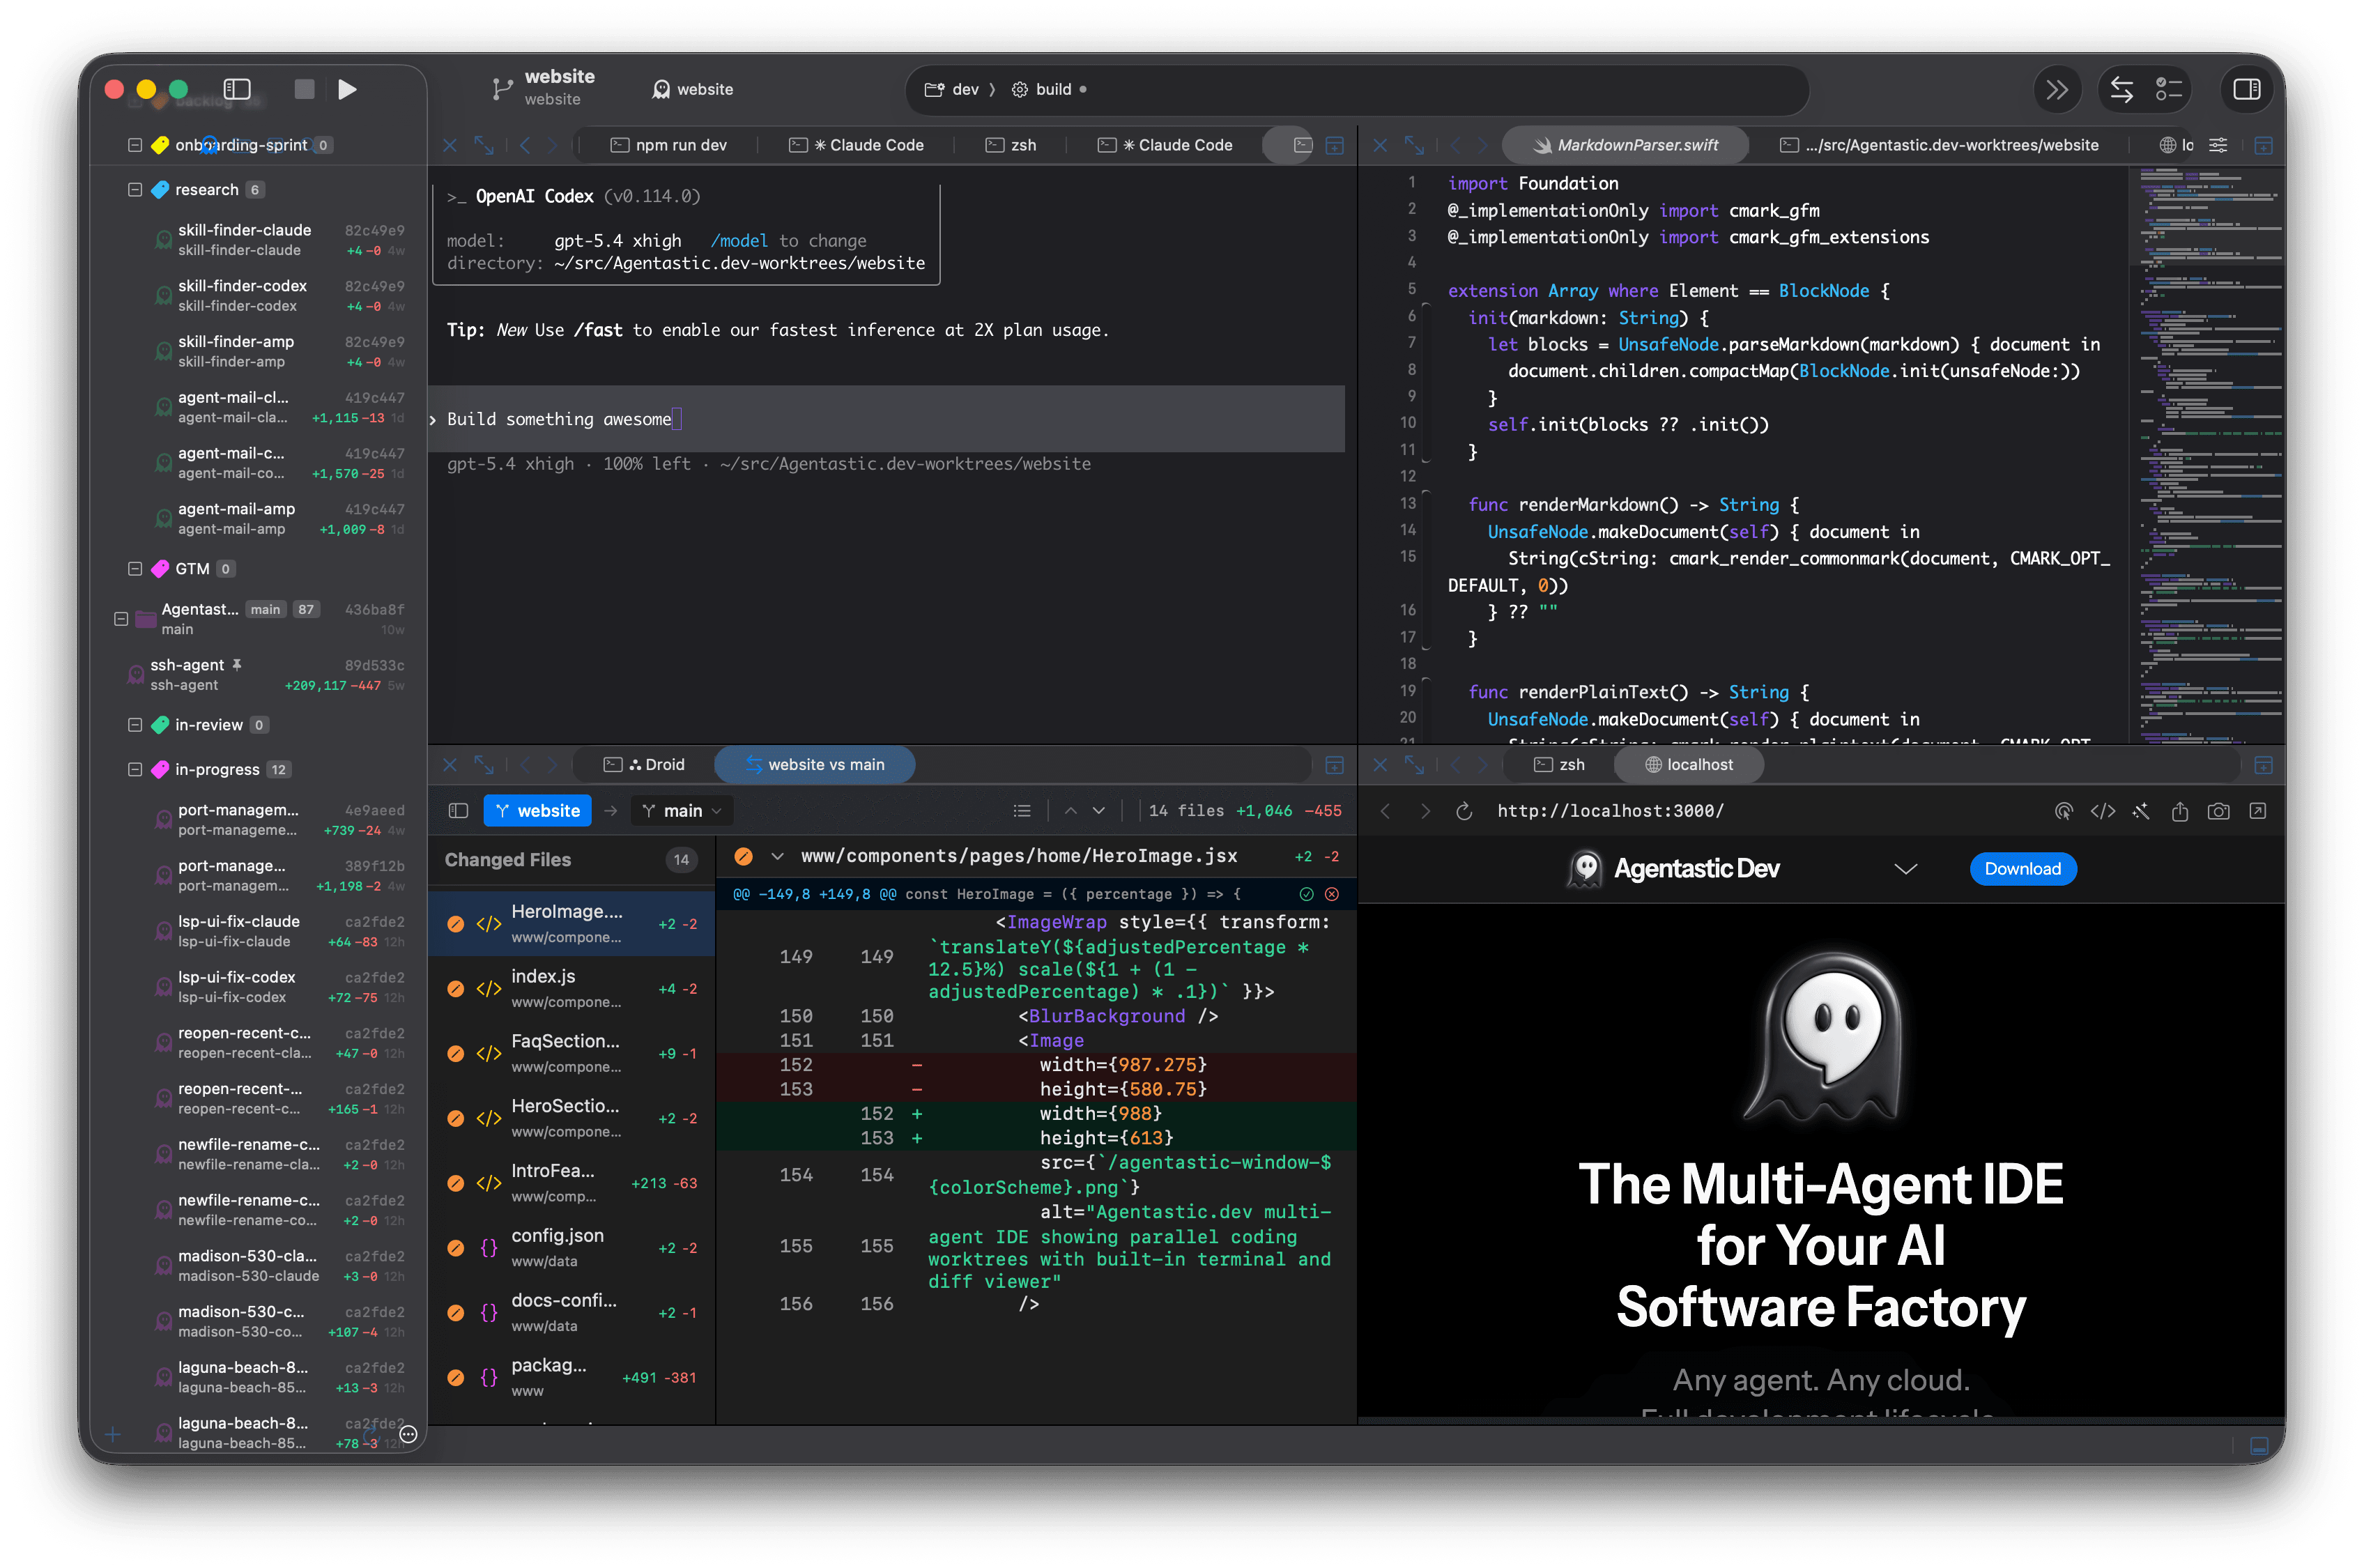Open the main branch dropdown
Screen dimensions: 2364x1568
pyautogui.click(x=682, y=811)
